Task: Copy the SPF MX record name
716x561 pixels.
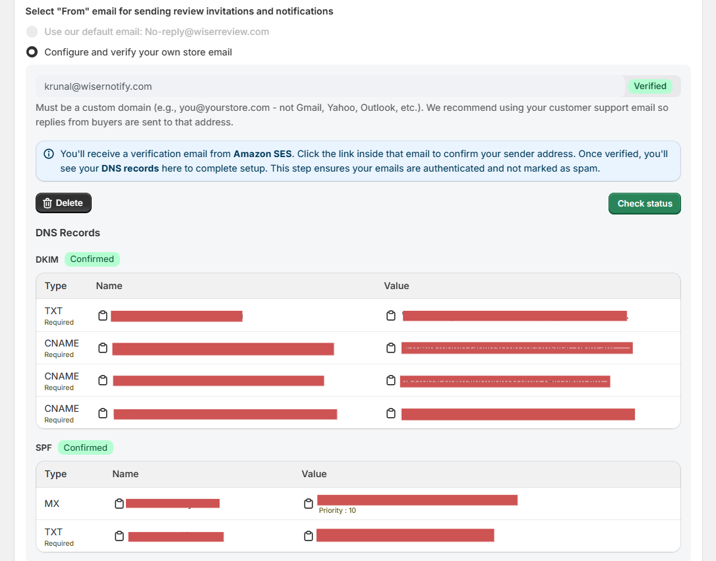Action: (x=119, y=504)
